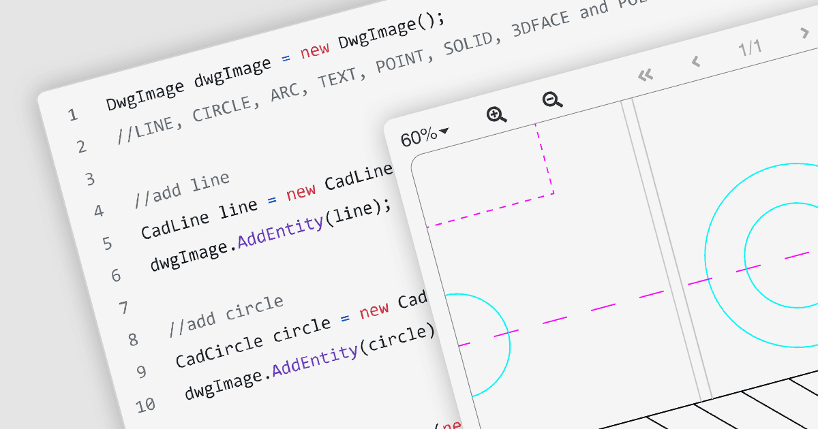The height and width of the screenshot is (429, 818).
Task: Click "dwgImage.AddEntity(line);" code text
Action: (x=273, y=236)
